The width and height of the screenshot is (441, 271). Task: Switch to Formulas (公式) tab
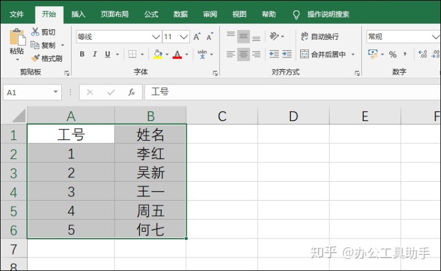(x=151, y=14)
